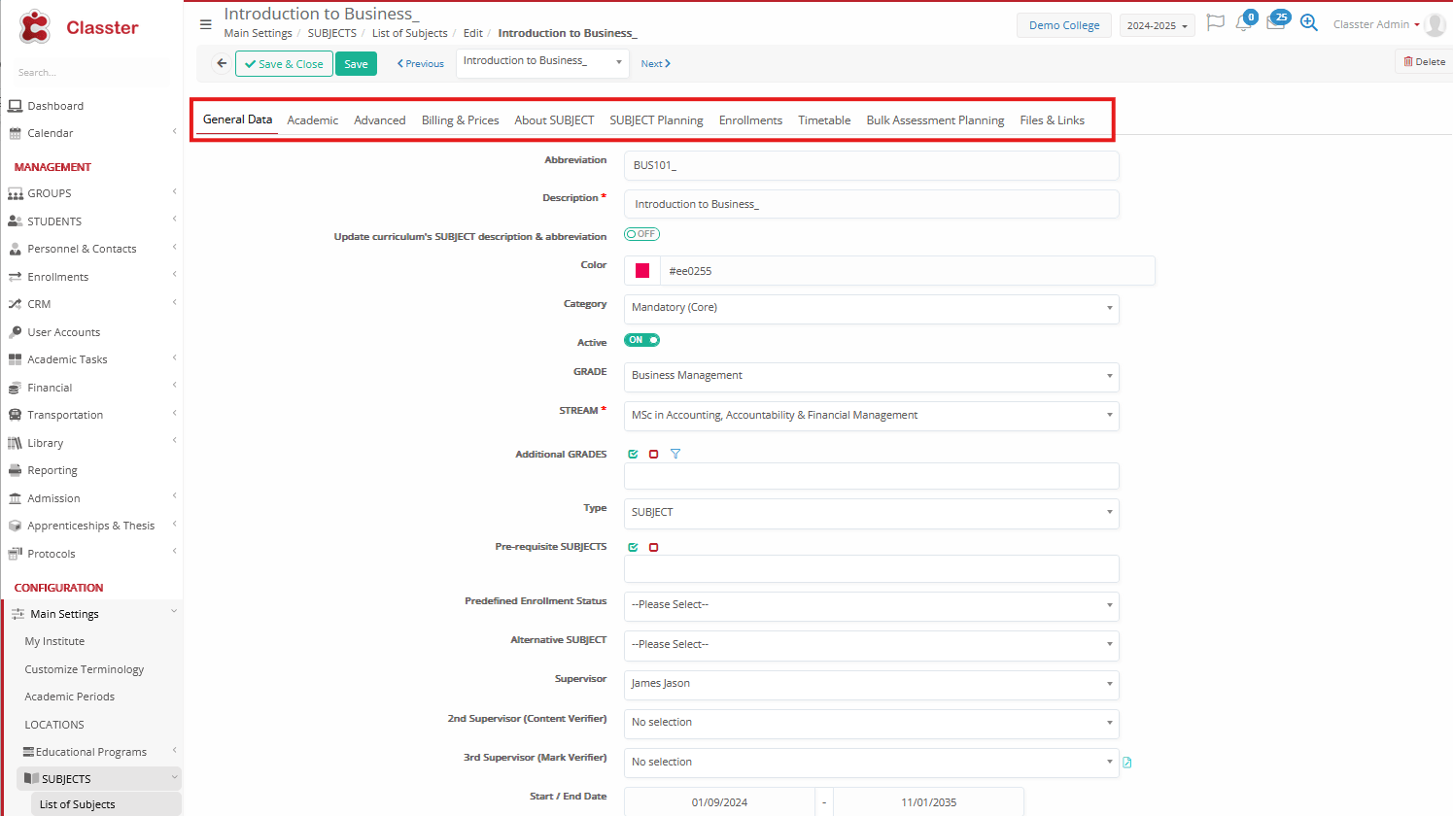The width and height of the screenshot is (1453, 816).
Task: Turn off the Active toggle
Action: coord(641,340)
